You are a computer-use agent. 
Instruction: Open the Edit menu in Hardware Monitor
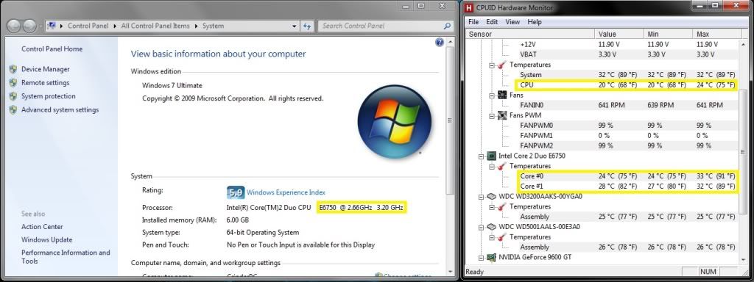[x=492, y=21]
